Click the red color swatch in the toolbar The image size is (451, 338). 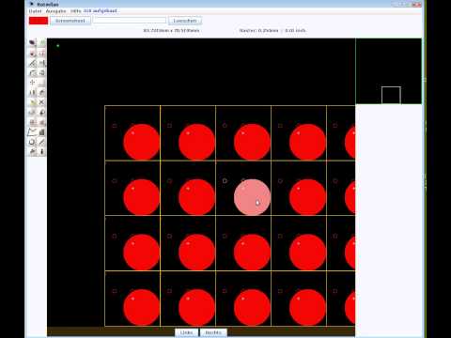tap(39, 21)
